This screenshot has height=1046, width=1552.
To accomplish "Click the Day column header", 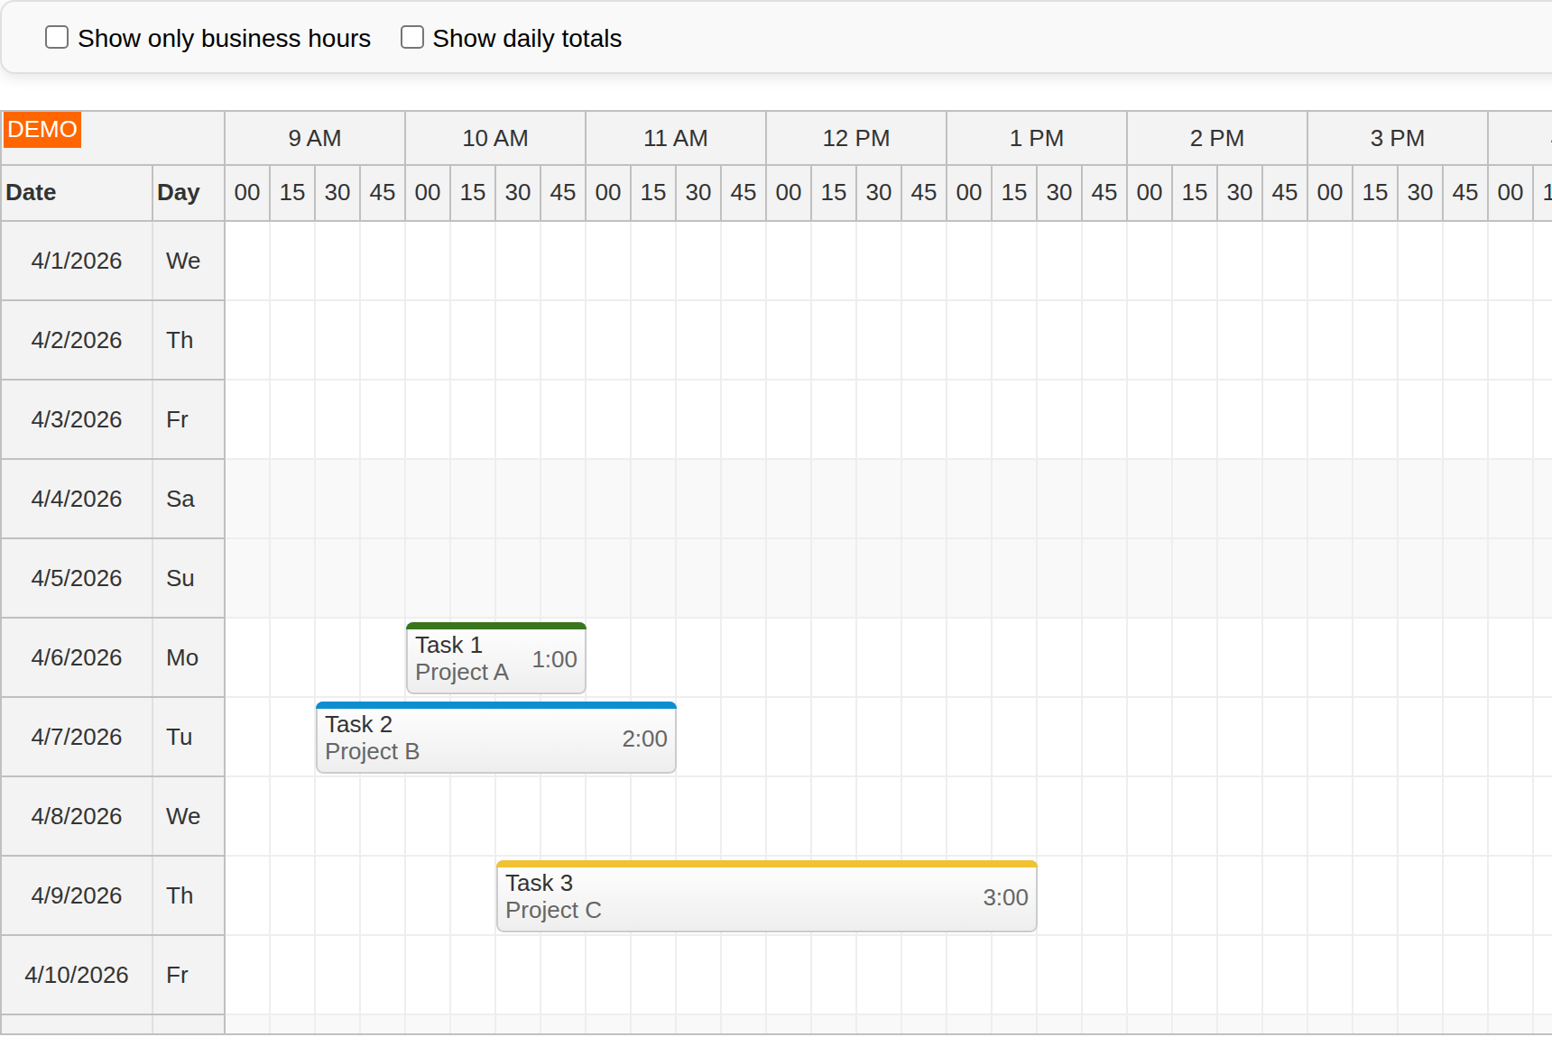I will click(x=180, y=192).
